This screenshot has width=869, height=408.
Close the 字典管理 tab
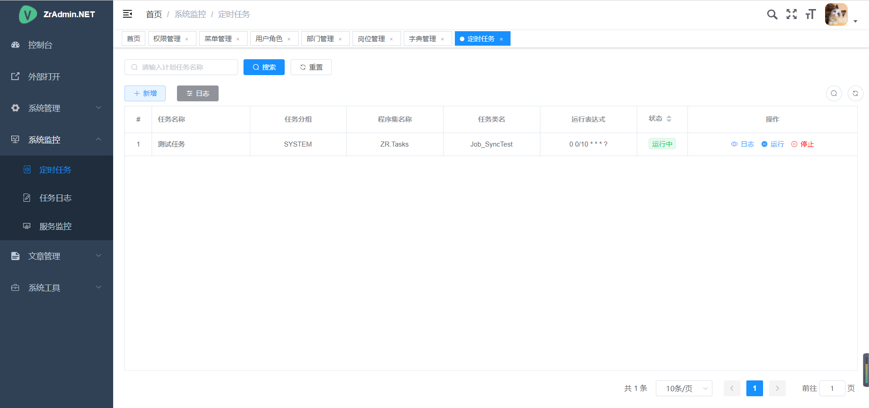[x=443, y=39]
